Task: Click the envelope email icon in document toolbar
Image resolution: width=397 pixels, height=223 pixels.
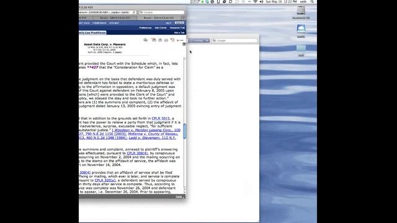Action: [x=166, y=40]
